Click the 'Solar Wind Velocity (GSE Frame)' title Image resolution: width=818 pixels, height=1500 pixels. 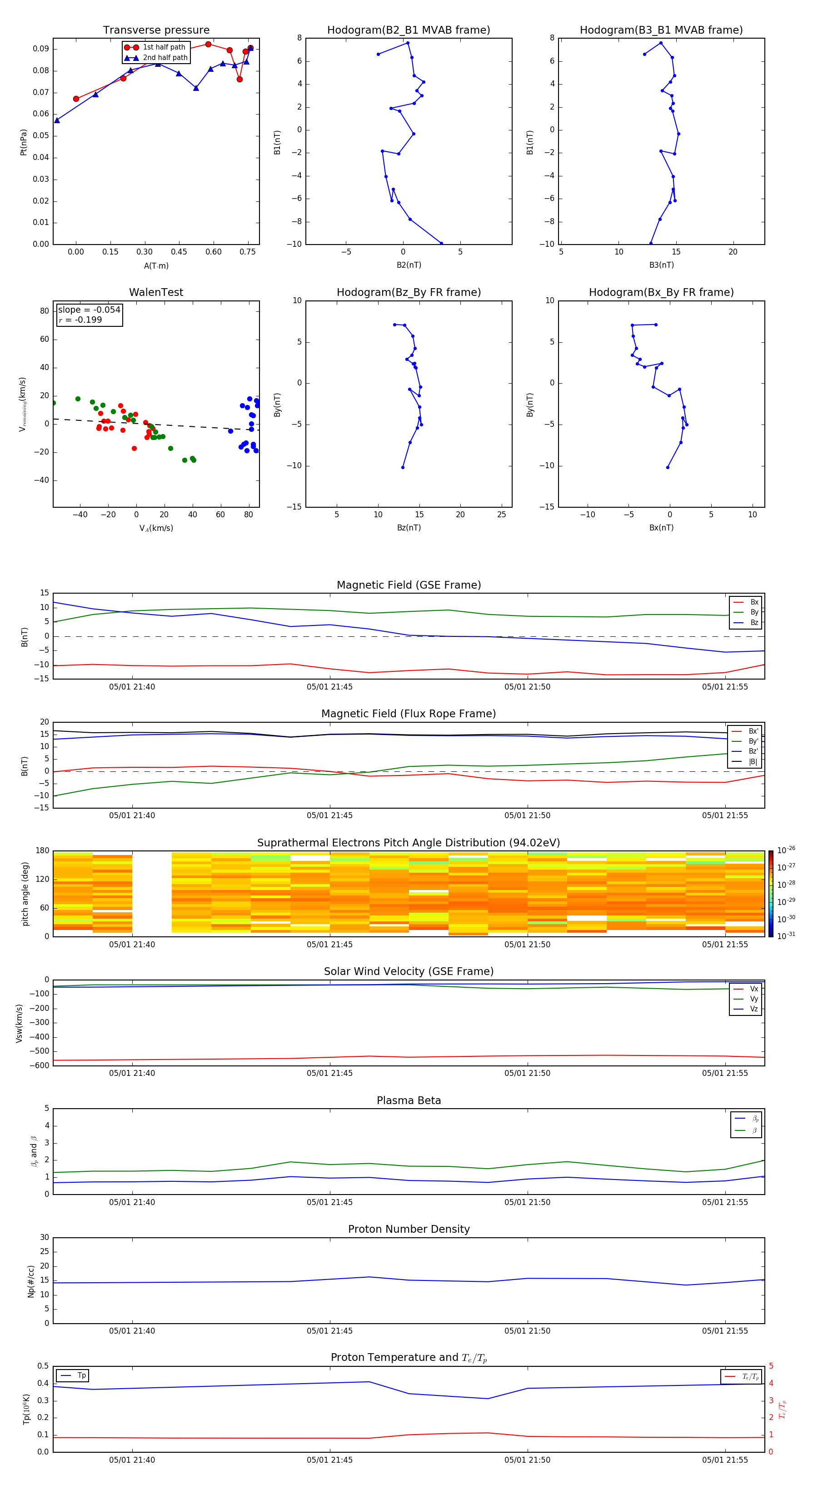409,971
